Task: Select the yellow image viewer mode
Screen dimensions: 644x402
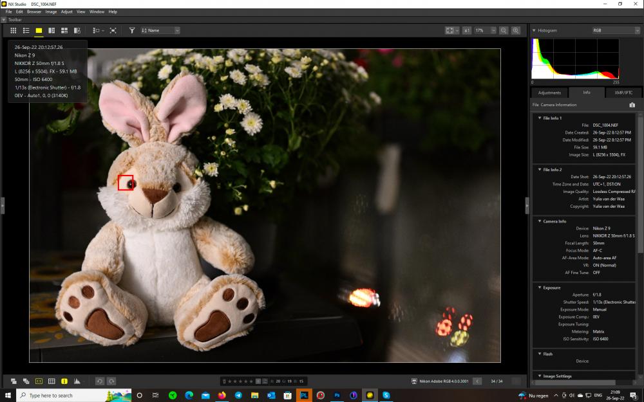Action: pos(39,30)
